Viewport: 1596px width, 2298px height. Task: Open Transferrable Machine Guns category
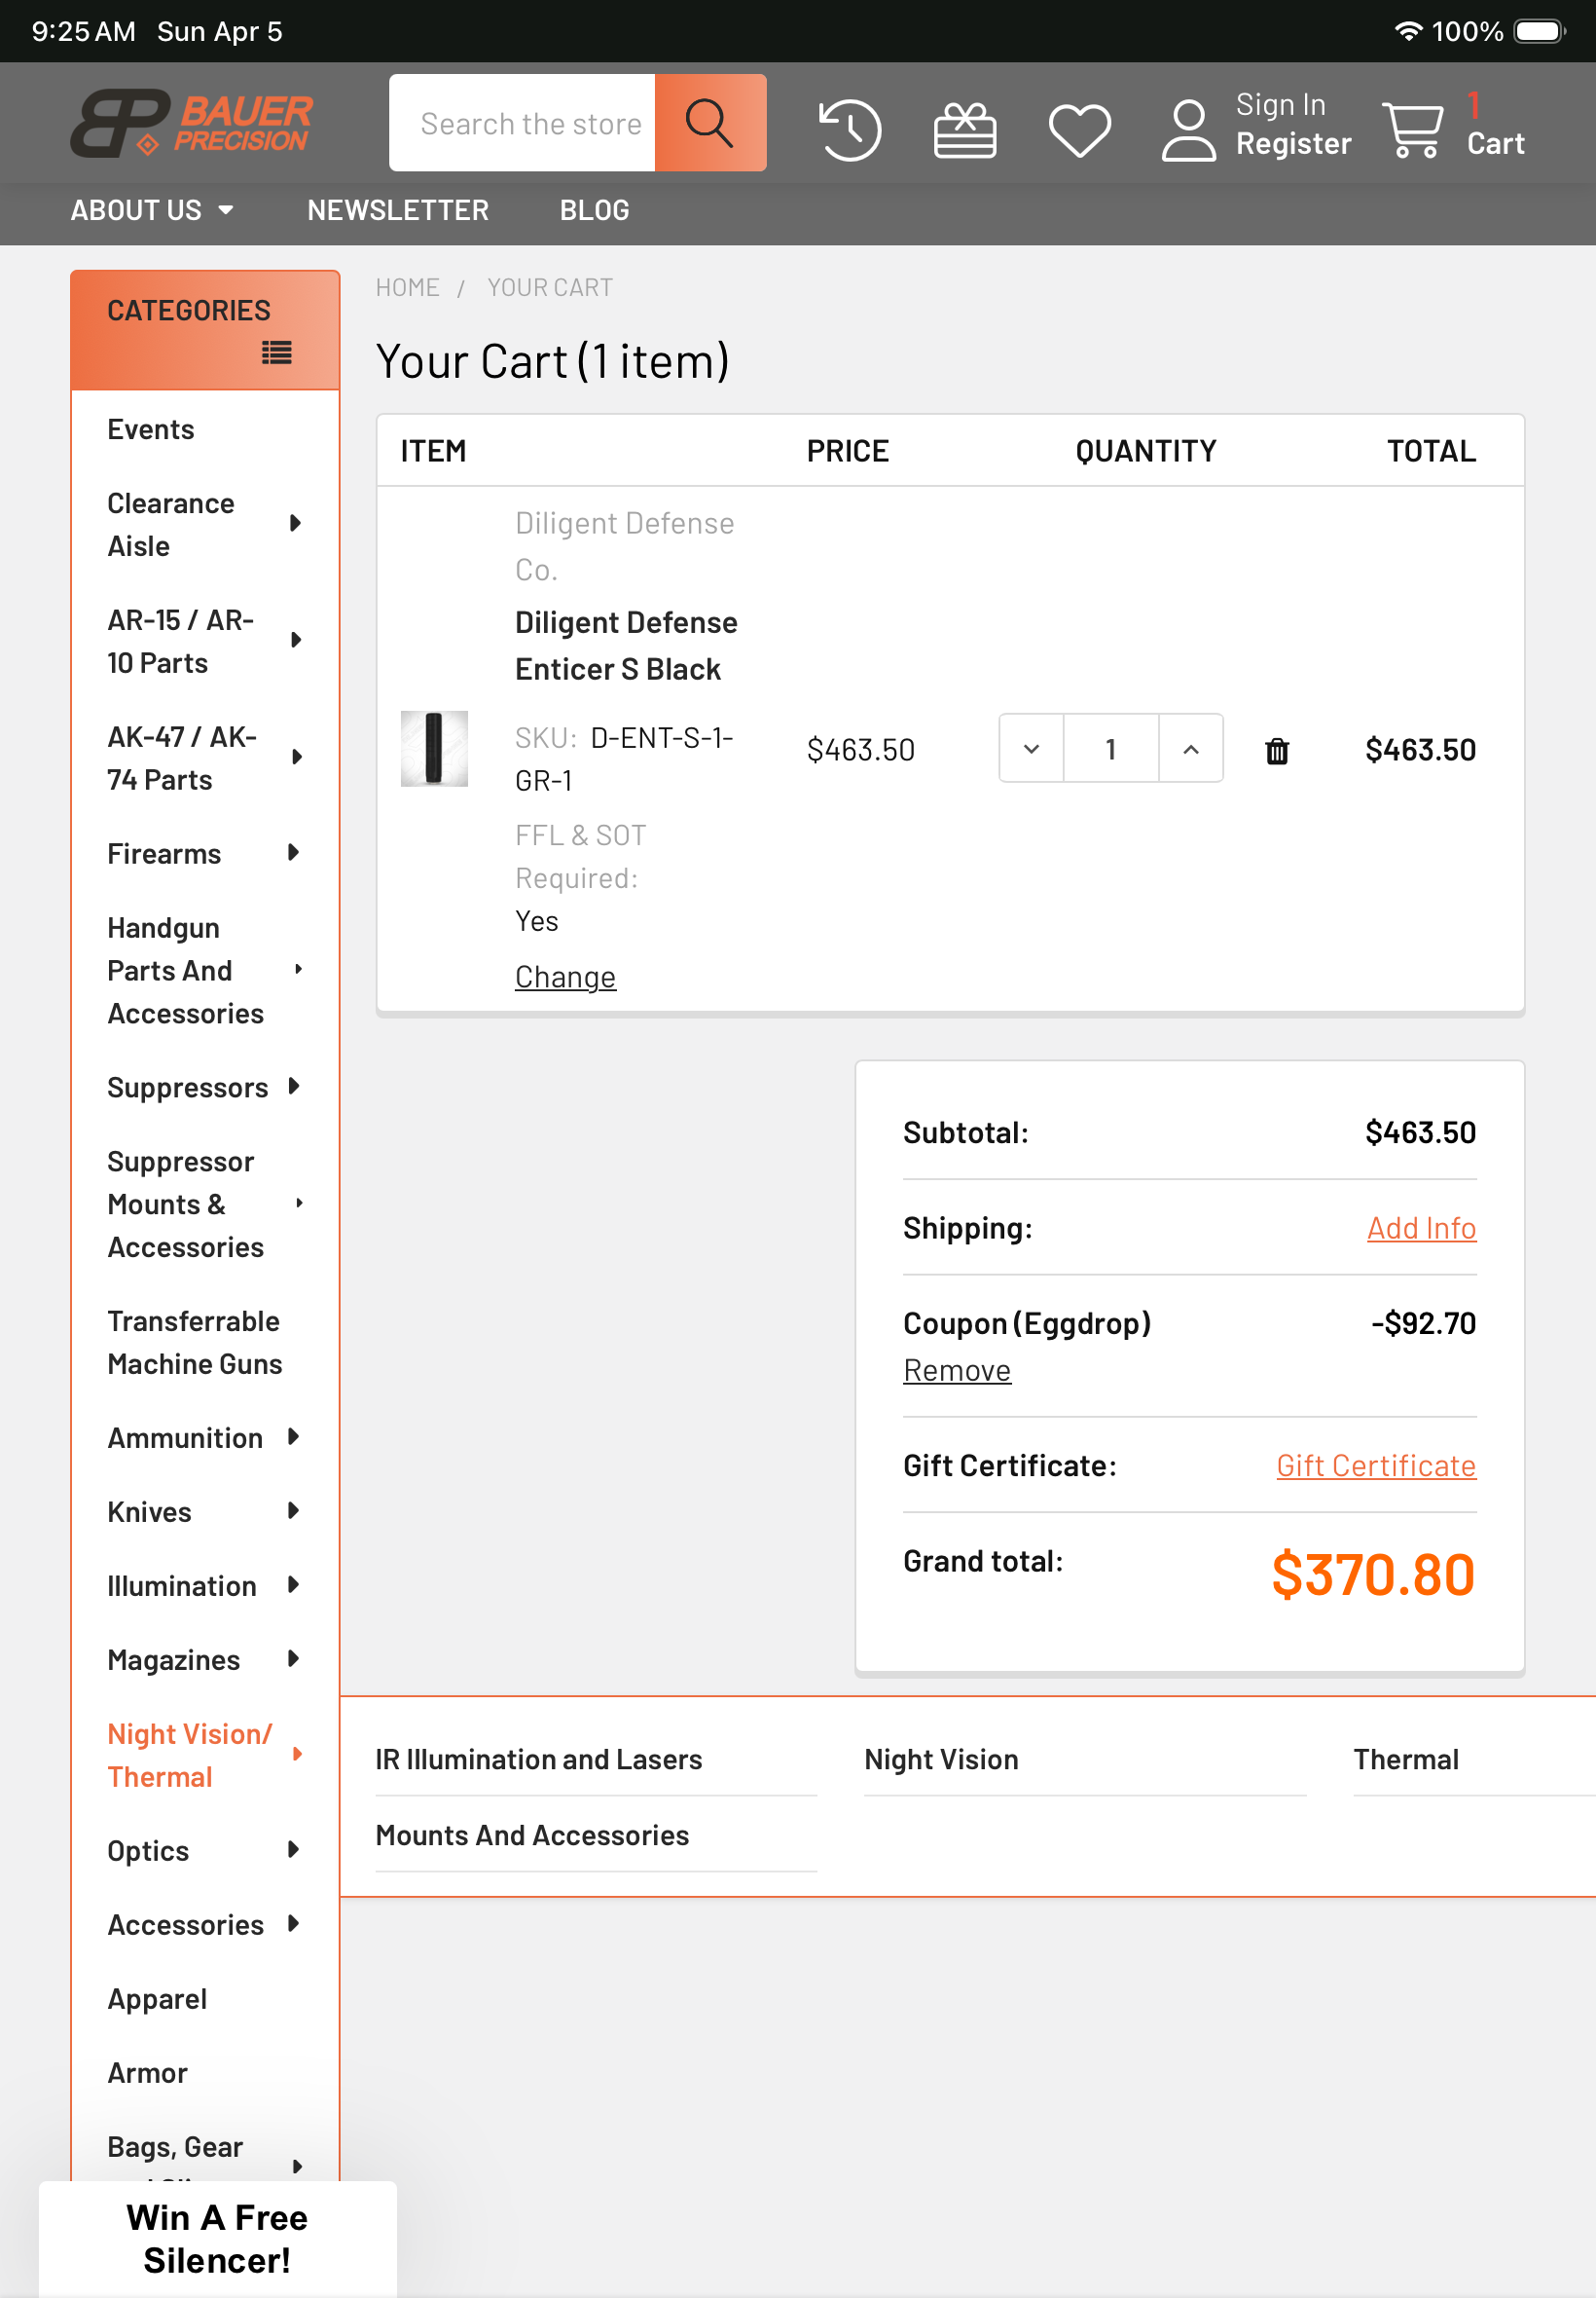point(195,1344)
